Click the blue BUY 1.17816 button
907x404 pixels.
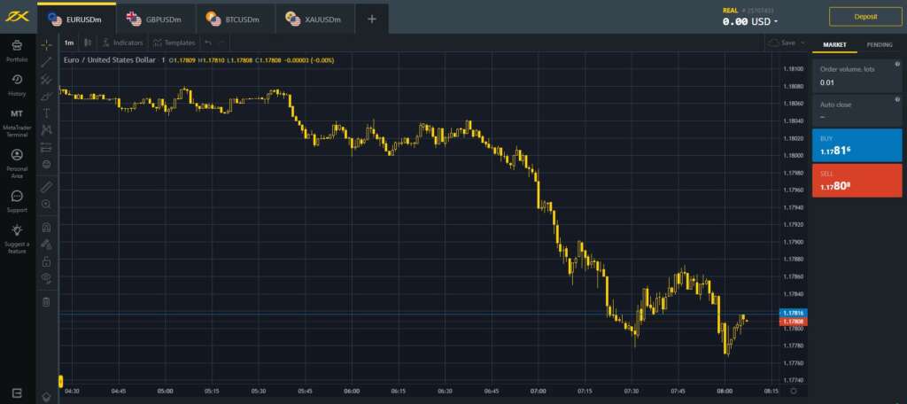pyautogui.click(x=857, y=145)
